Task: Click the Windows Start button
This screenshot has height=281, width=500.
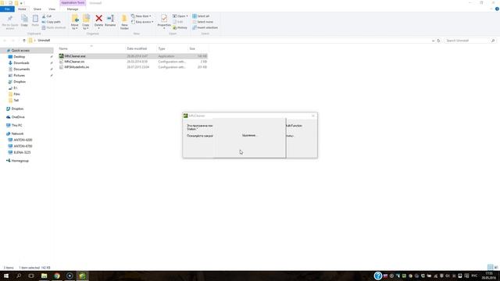Action: pos(6,276)
